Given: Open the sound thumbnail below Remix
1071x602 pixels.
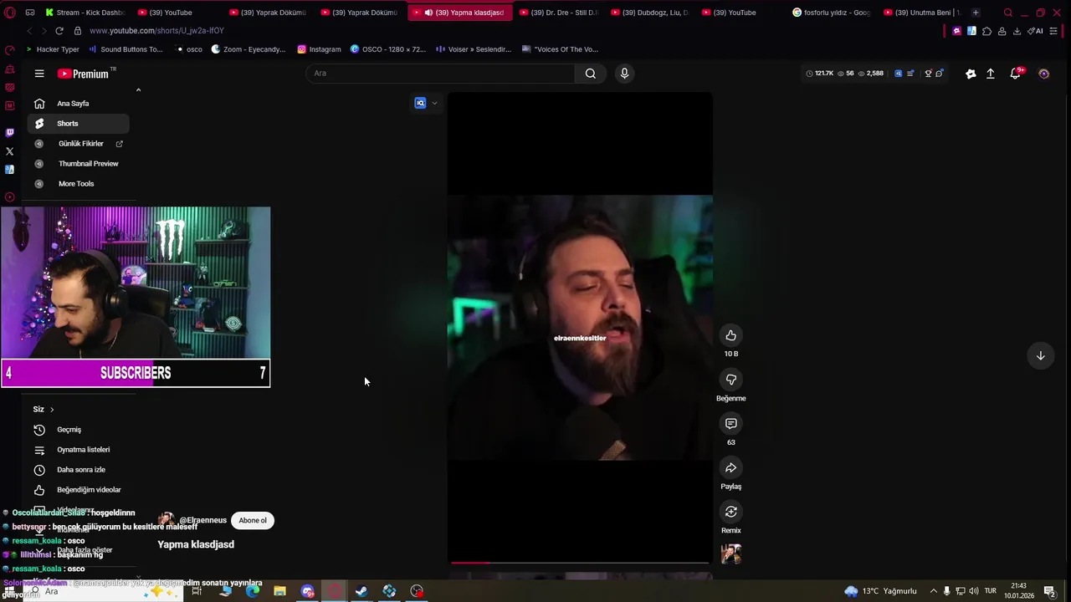Looking at the screenshot, I should (730, 554).
